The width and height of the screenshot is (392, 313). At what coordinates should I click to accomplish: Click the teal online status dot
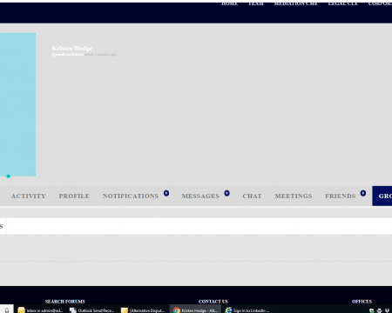tap(9, 176)
